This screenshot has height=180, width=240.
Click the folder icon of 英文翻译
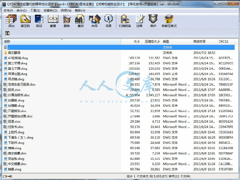point(5,53)
